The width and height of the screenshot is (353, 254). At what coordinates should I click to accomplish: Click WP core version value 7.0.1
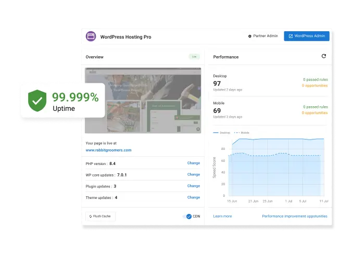pos(122,175)
